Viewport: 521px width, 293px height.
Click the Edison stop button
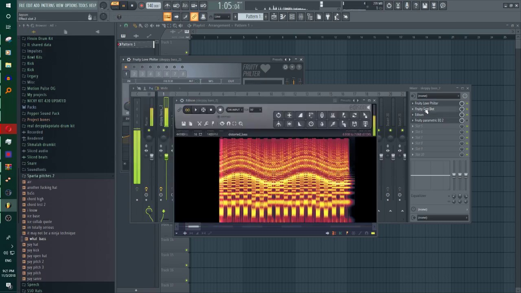211,109
